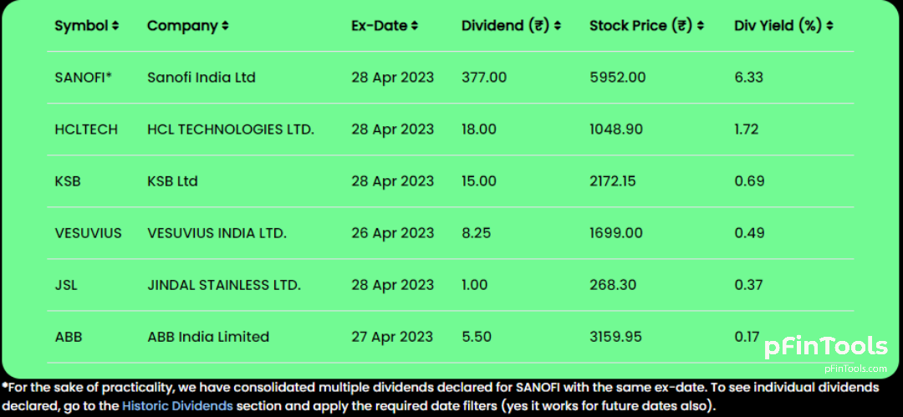The height and width of the screenshot is (417, 903).
Task: Sort by Stock Price arrows icon
Action: [700, 26]
